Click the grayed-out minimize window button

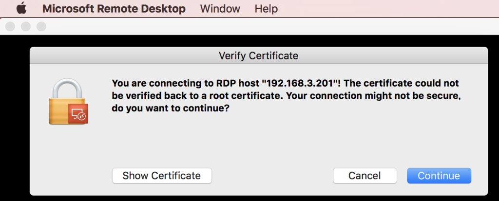[26, 26]
